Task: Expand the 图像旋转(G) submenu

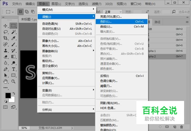Action: click(x=67, y=51)
